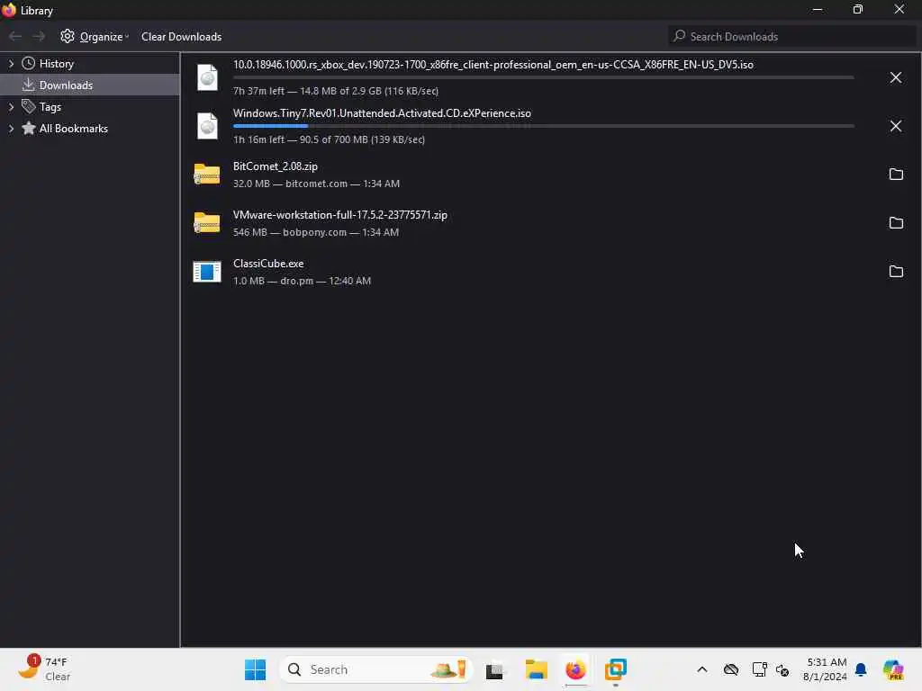
Task: Click the Organize gear icon
Action: (x=68, y=36)
